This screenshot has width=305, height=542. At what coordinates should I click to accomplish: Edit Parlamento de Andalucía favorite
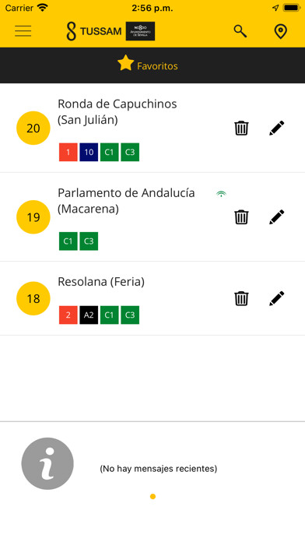277,217
